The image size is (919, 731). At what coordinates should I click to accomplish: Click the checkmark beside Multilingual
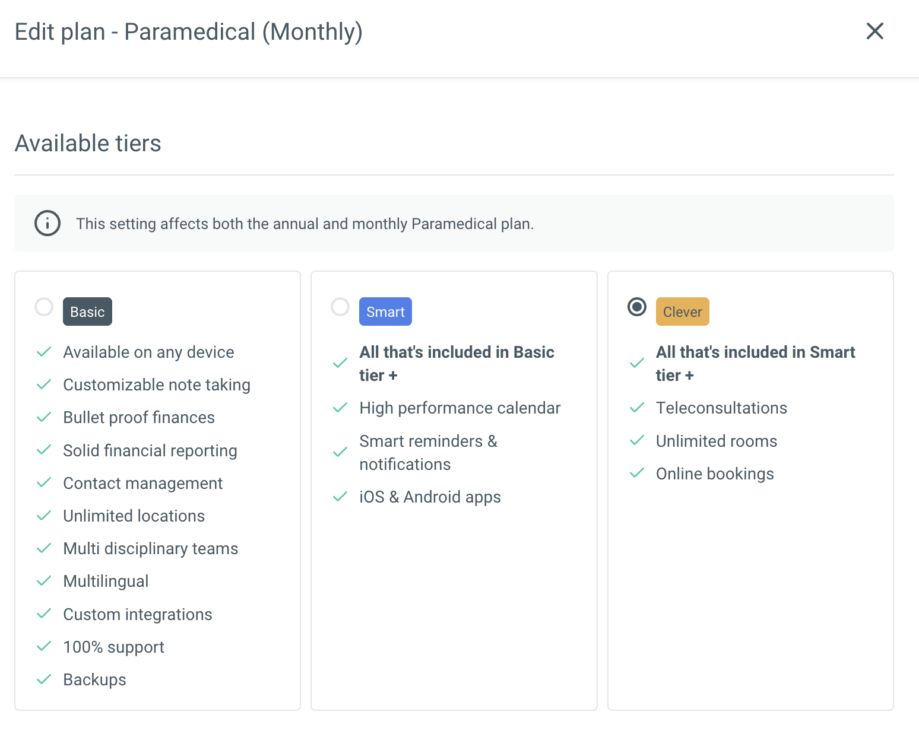(44, 581)
